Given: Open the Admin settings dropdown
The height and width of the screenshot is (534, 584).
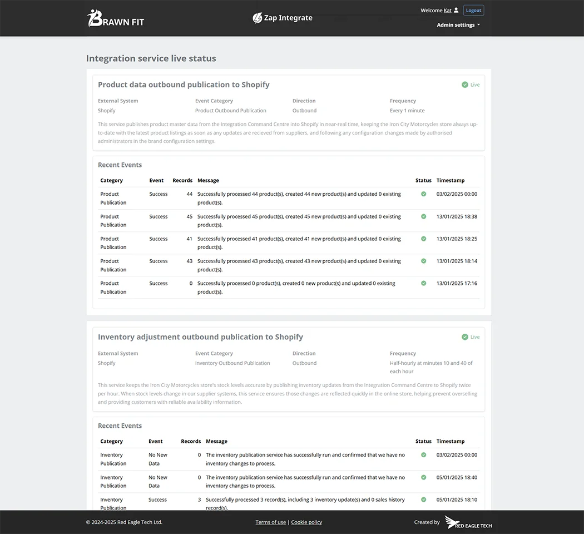Looking at the screenshot, I should click(x=458, y=25).
